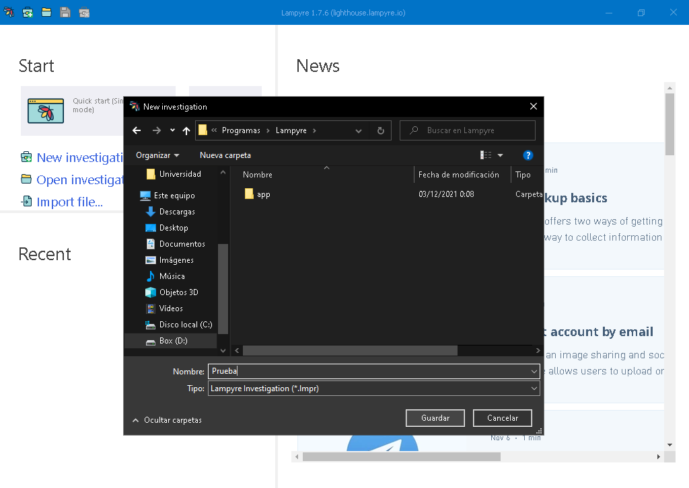Click the News horizontal scrollbar thumb

coord(401,457)
